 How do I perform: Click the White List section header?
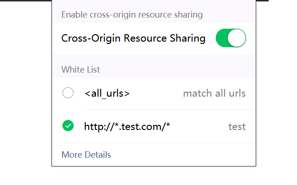pyautogui.click(x=80, y=69)
